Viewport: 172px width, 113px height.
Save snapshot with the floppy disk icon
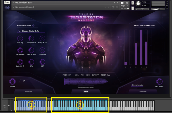click(113, 7)
